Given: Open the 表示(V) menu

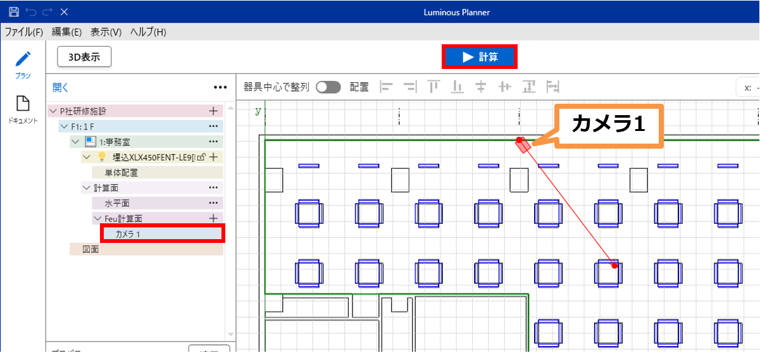Looking at the screenshot, I should pos(106,32).
